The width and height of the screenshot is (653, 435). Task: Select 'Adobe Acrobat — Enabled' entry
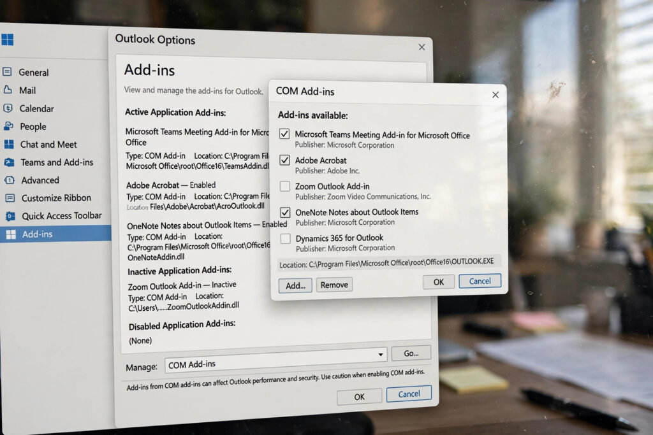point(171,185)
